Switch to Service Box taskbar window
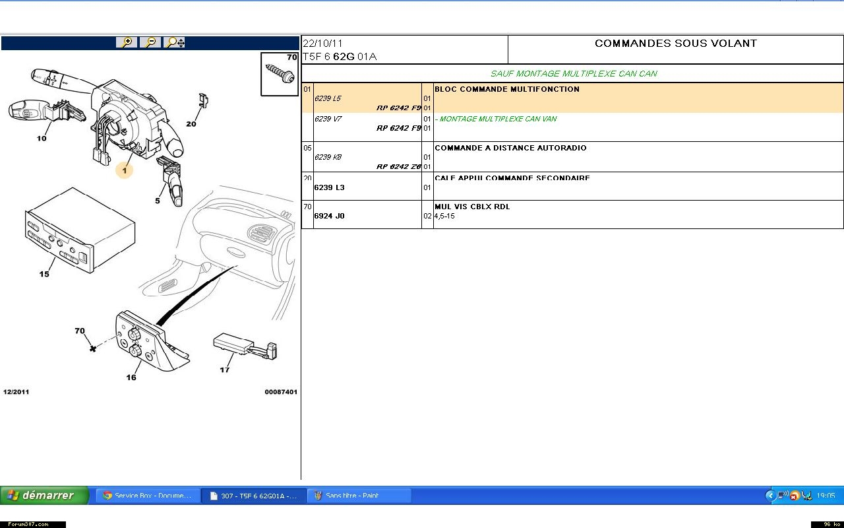Image resolution: width=844 pixels, height=528 pixels. 147,496
